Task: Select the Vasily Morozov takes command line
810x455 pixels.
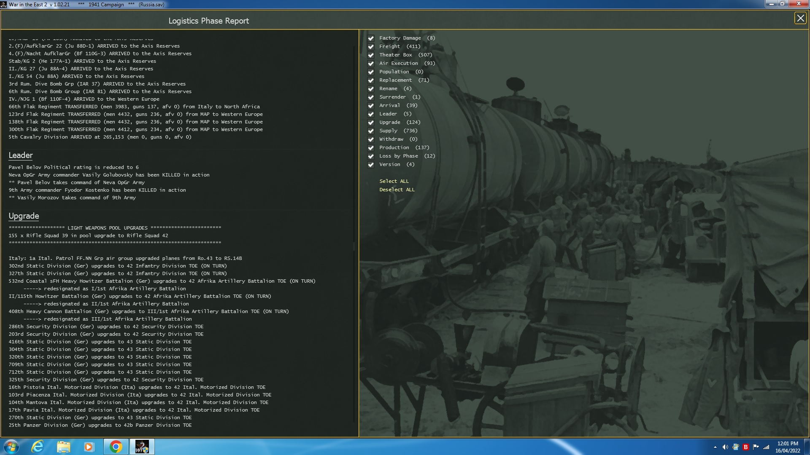Action: pos(72,198)
